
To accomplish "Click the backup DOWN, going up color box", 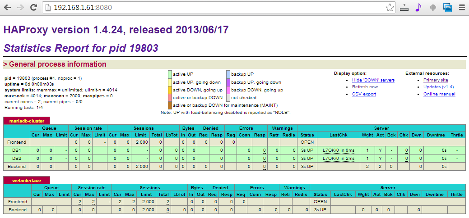I will coord(228,90).
